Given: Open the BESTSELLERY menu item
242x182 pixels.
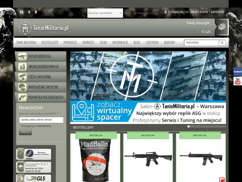Looking at the screenshot, I should (x=50, y=42).
